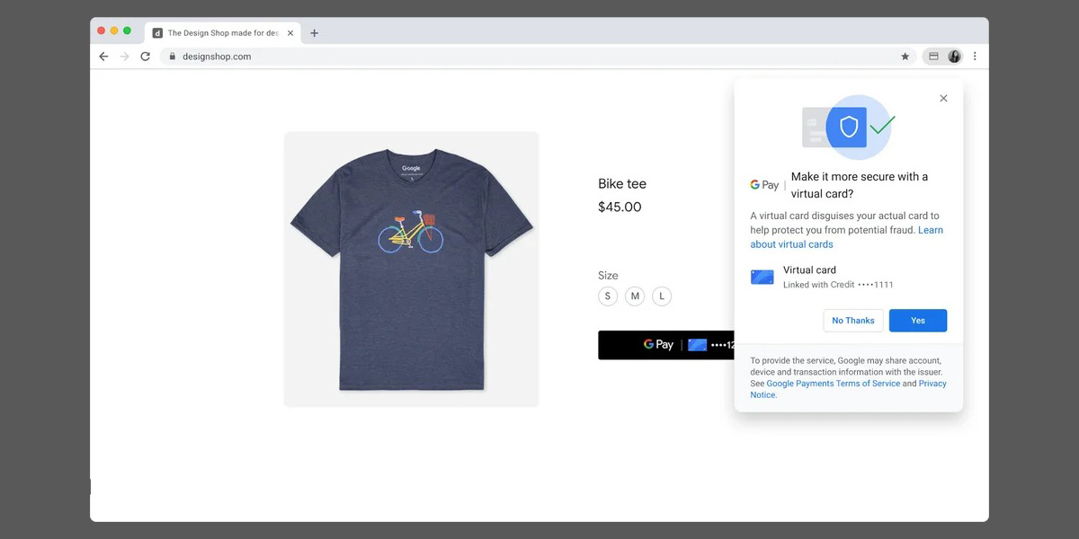Select size M
The width and height of the screenshot is (1079, 539).
click(635, 296)
